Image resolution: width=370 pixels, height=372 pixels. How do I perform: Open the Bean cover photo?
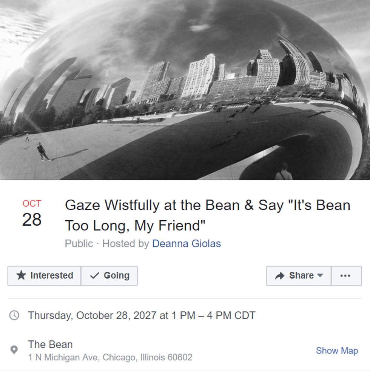click(185, 90)
